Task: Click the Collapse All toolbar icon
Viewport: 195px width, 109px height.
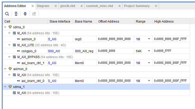Action: tap(16, 14)
